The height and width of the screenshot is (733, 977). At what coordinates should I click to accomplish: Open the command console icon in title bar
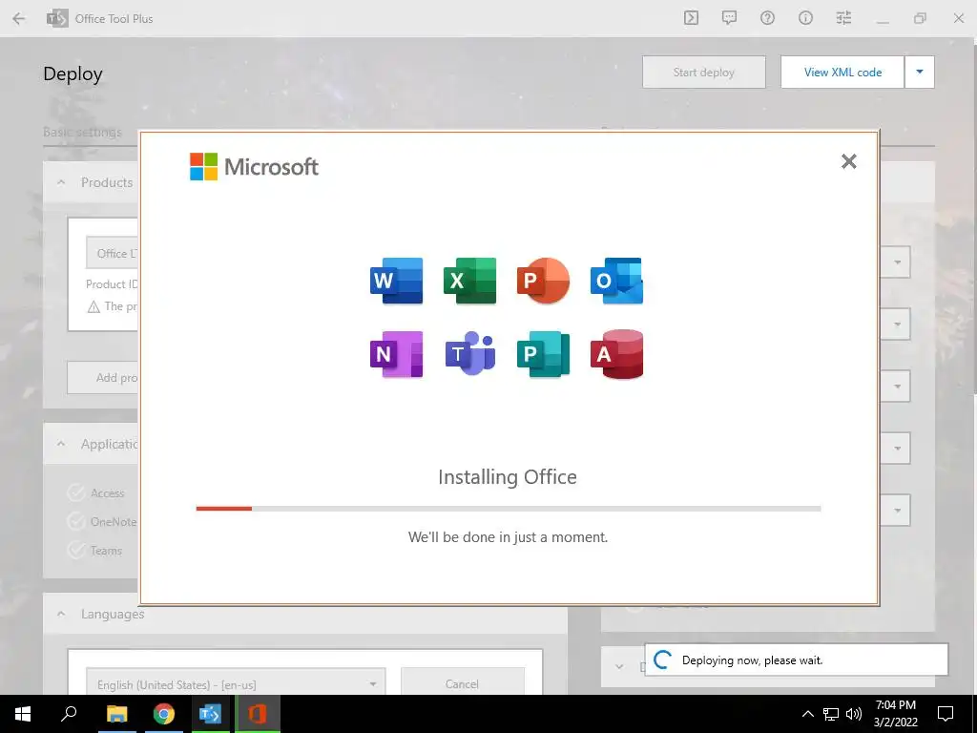click(691, 18)
